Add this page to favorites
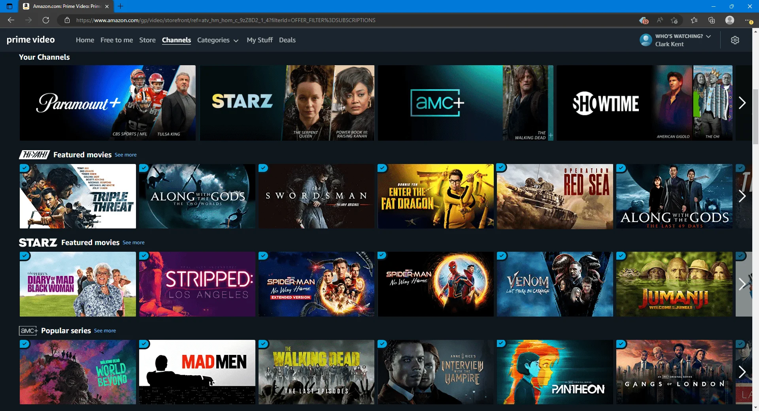This screenshot has height=411, width=759. [674, 20]
